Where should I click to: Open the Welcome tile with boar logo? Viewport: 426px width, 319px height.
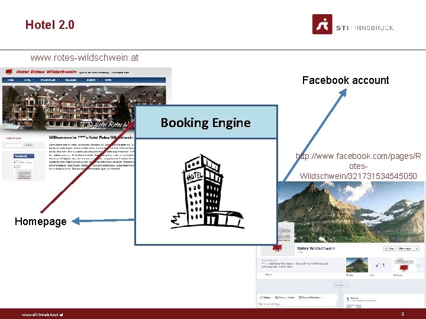[404, 265]
